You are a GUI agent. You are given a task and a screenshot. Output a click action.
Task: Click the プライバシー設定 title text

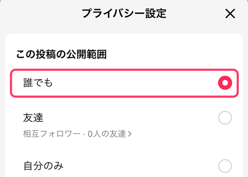124,13
